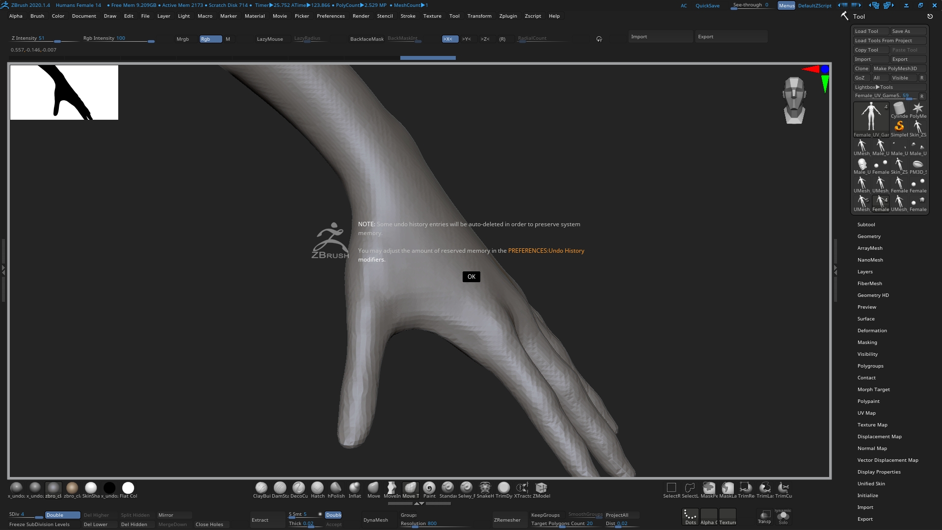Choose the ZModeler brush icon

pyautogui.click(x=541, y=488)
